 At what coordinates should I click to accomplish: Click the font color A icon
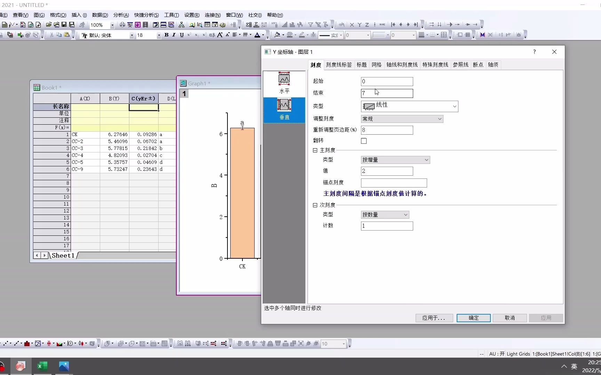coord(257,35)
